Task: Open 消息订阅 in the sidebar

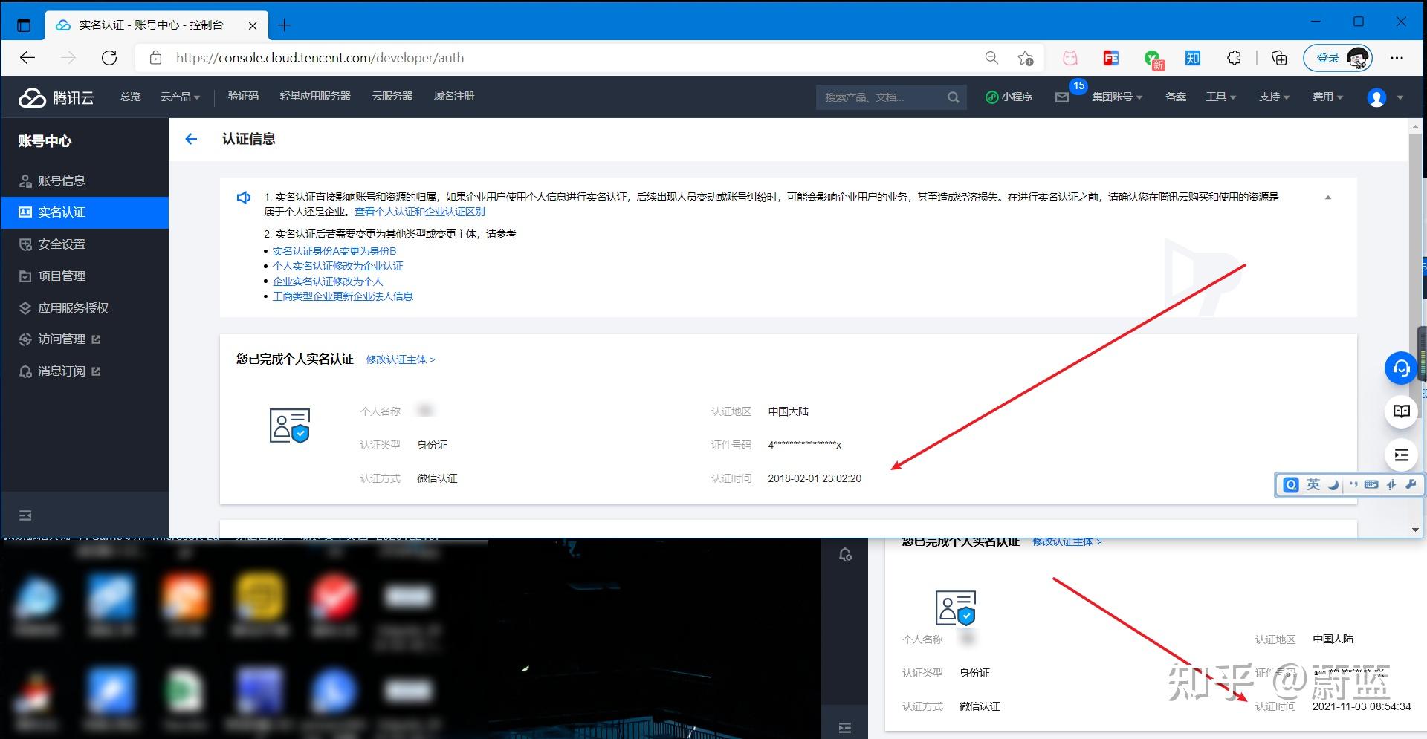Action: pyautogui.click(x=85, y=371)
